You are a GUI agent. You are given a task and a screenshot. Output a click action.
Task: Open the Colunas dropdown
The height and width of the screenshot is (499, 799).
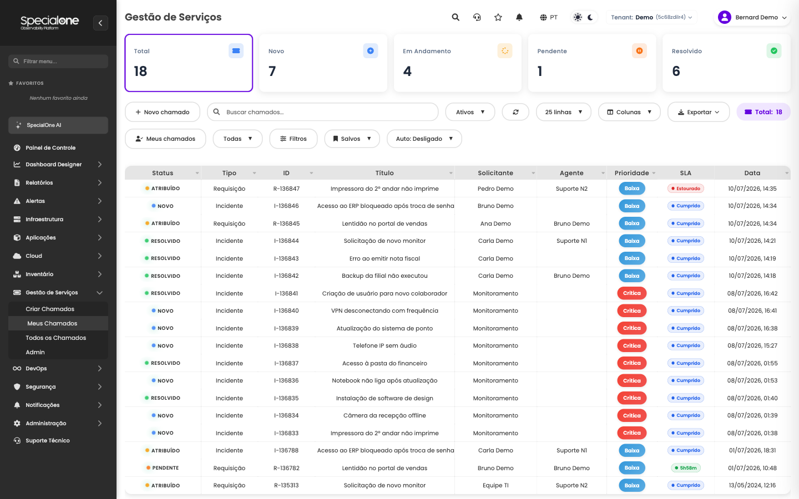tap(629, 112)
